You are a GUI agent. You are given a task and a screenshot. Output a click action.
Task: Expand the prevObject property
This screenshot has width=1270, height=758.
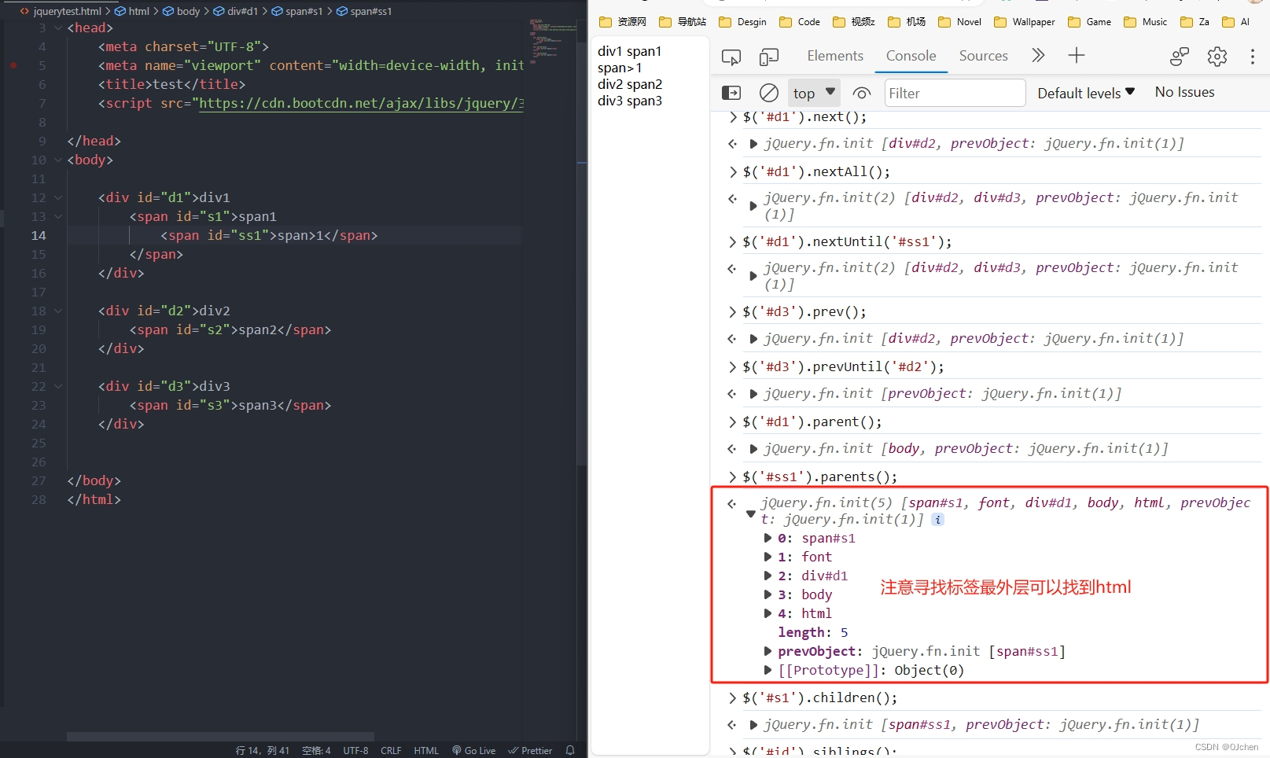768,651
